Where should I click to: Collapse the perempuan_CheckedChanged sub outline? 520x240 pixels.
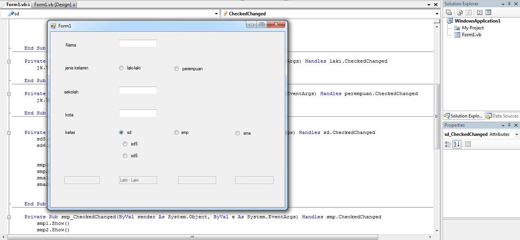(x=9, y=94)
